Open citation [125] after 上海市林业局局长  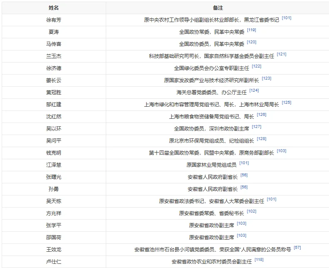click(x=287, y=103)
